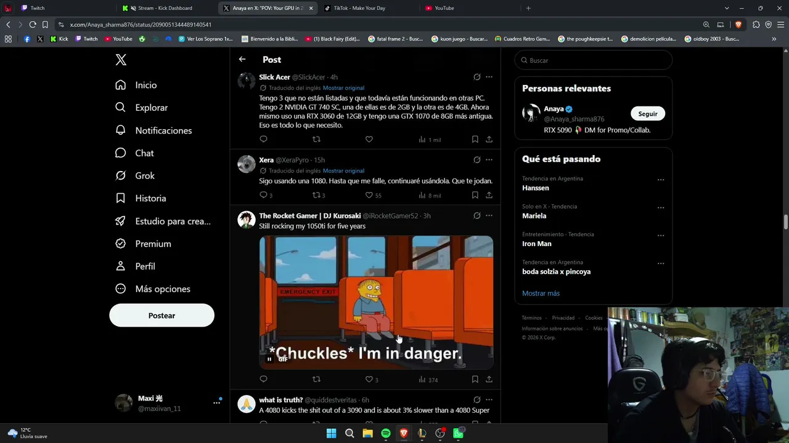Open more options for Mariela trend
The width and height of the screenshot is (789, 443).
click(661, 208)
